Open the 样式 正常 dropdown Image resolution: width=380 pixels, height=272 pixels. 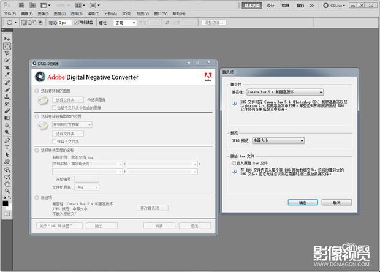click(125, 23)
